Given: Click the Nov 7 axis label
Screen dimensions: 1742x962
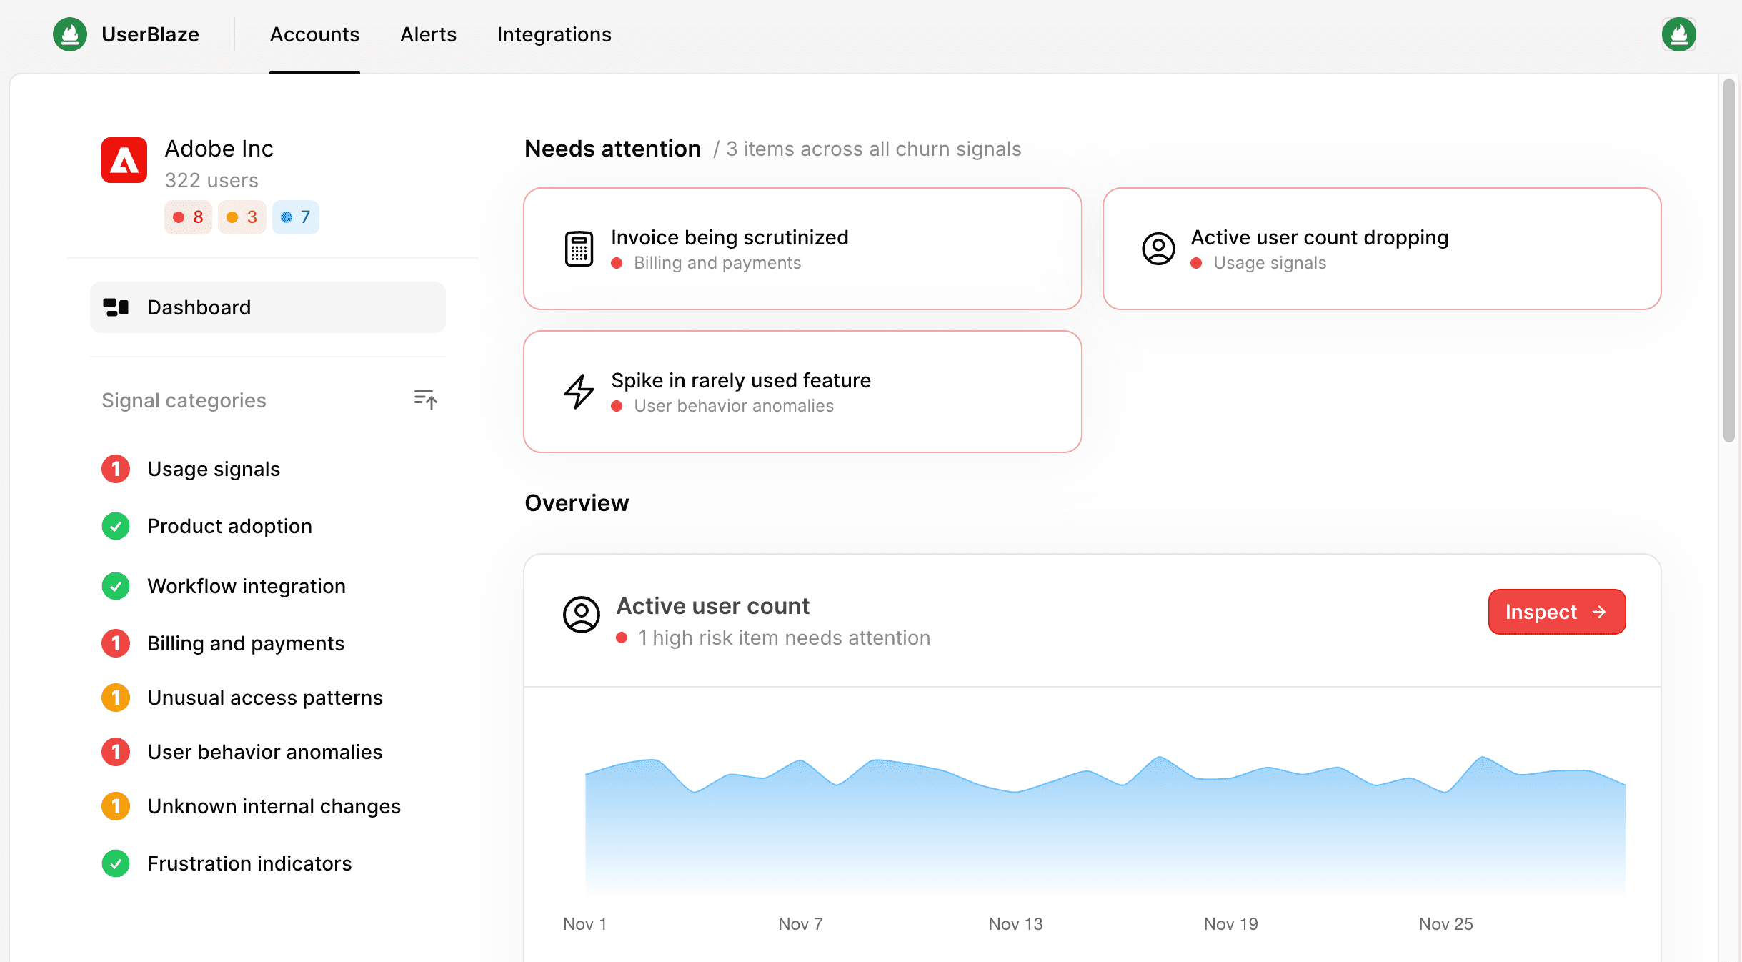Looking at the screenshot, I should 800,924.
